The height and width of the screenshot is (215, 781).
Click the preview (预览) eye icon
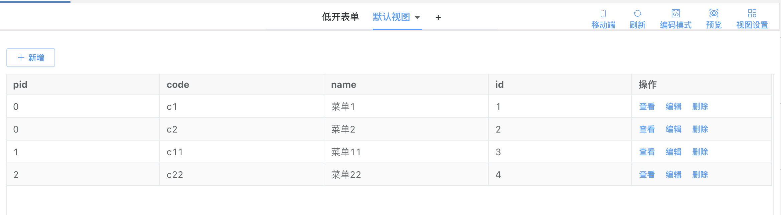click(714, 14)
